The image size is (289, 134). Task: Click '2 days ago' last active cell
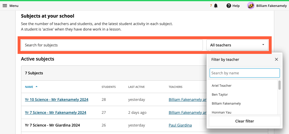click(x=137, y=112)
